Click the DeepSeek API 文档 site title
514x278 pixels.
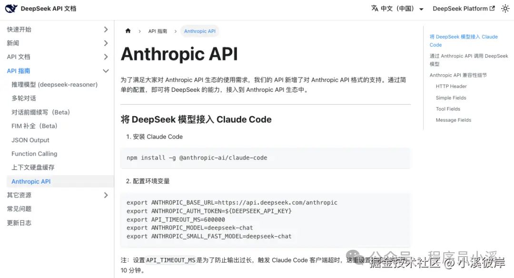click(x=48, y=9)
